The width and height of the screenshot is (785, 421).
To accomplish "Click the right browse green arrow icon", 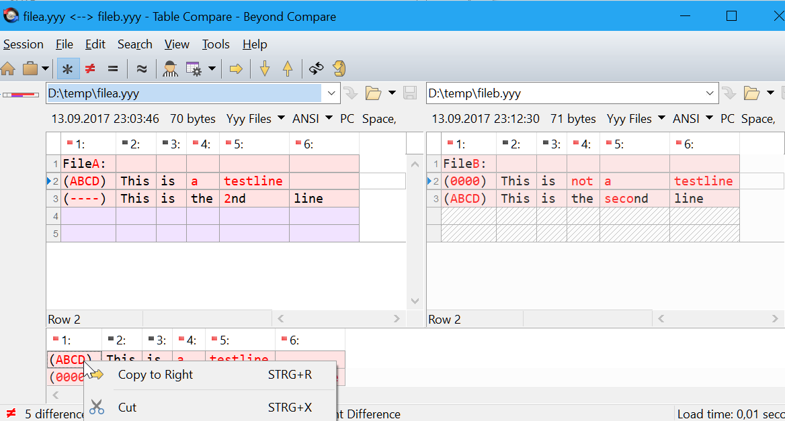I will click(729, 93).
